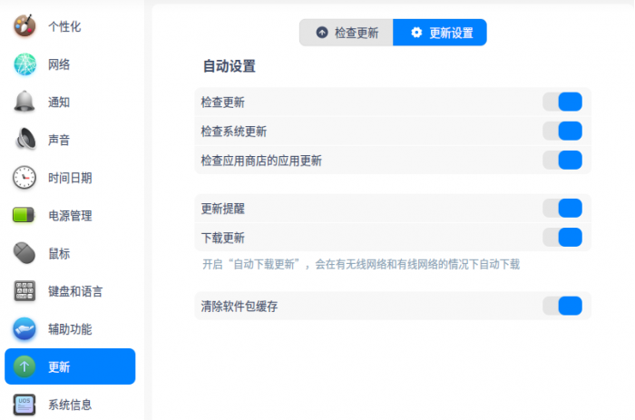This screenshot has width=635, height=420.
Task: Click the 开启“自动下载更新” hint text
Action: 361,265
